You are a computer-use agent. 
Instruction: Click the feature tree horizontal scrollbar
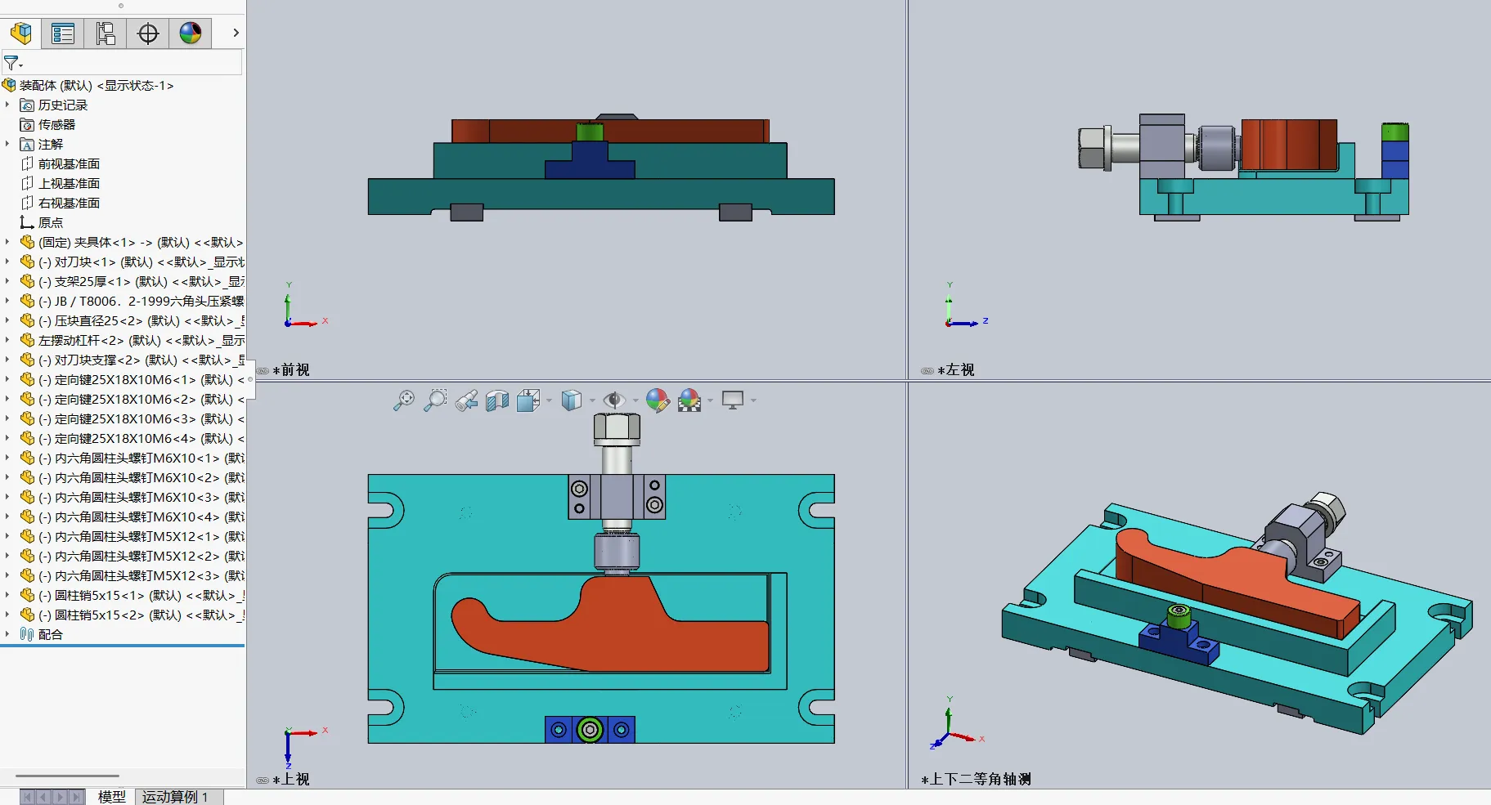[x=68, y=776]
